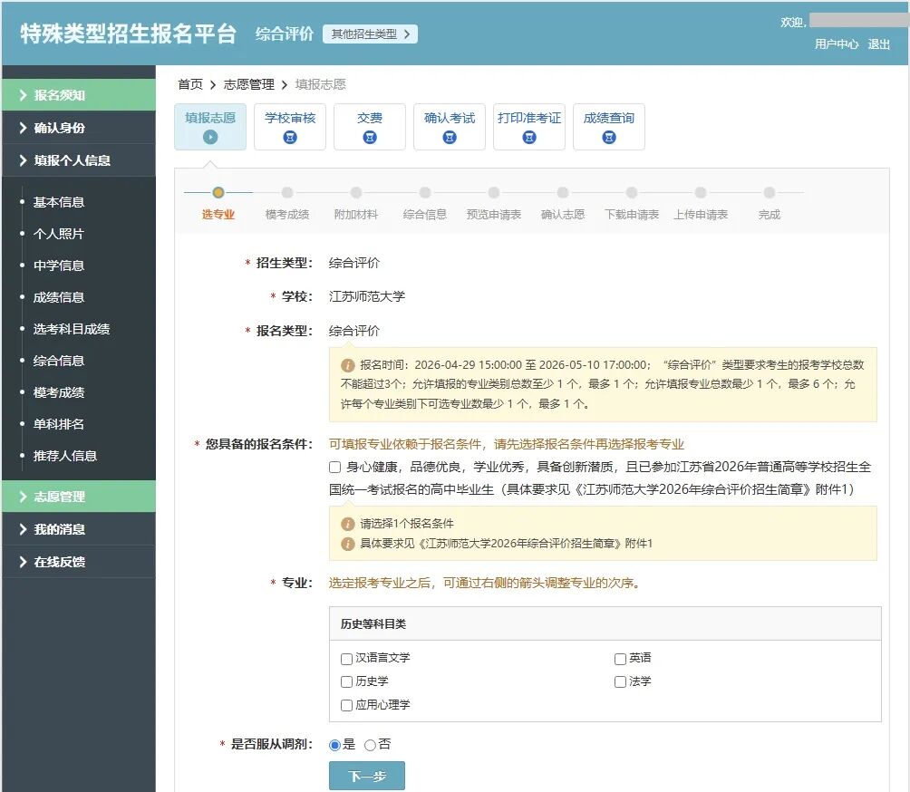Click the hourglass icon under 打印准考证
The height and width of the screenshot is (792, 910).
[x=529, y=138]
